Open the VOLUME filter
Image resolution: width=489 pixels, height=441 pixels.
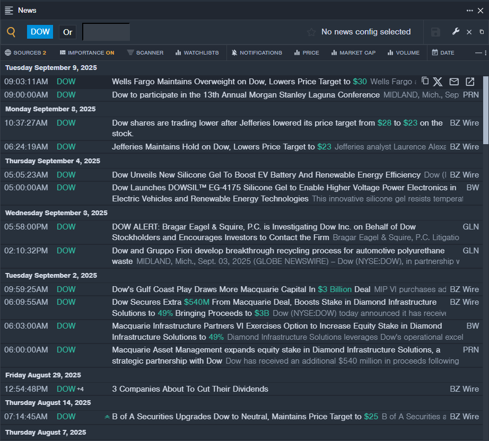click(x=404, y=52)
